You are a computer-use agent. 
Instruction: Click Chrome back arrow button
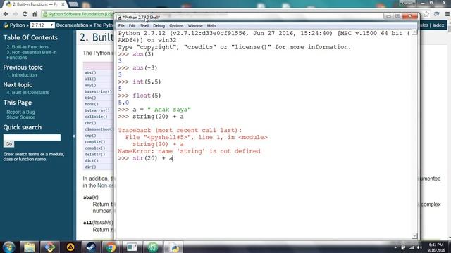(6, 14)
